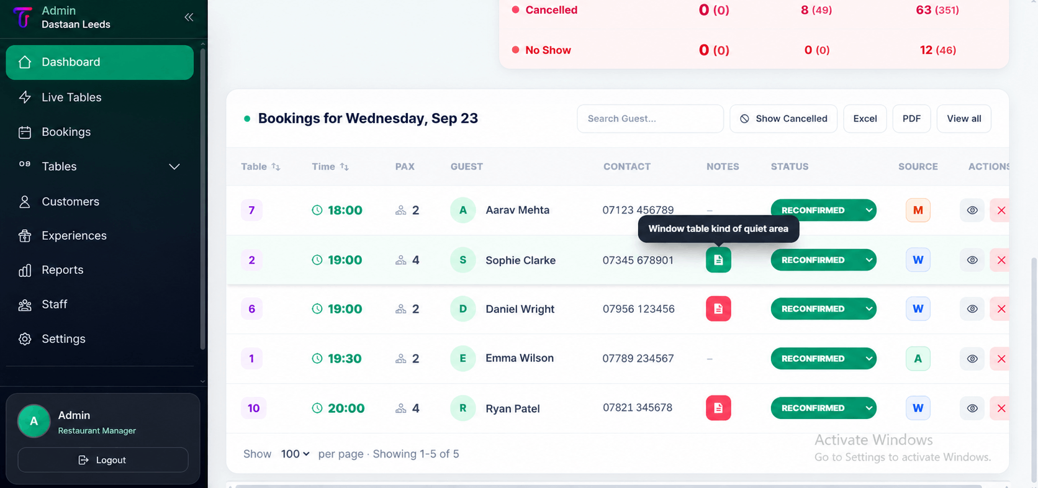Open Ryan Patel's red notes icon

[x=718, y=408]
